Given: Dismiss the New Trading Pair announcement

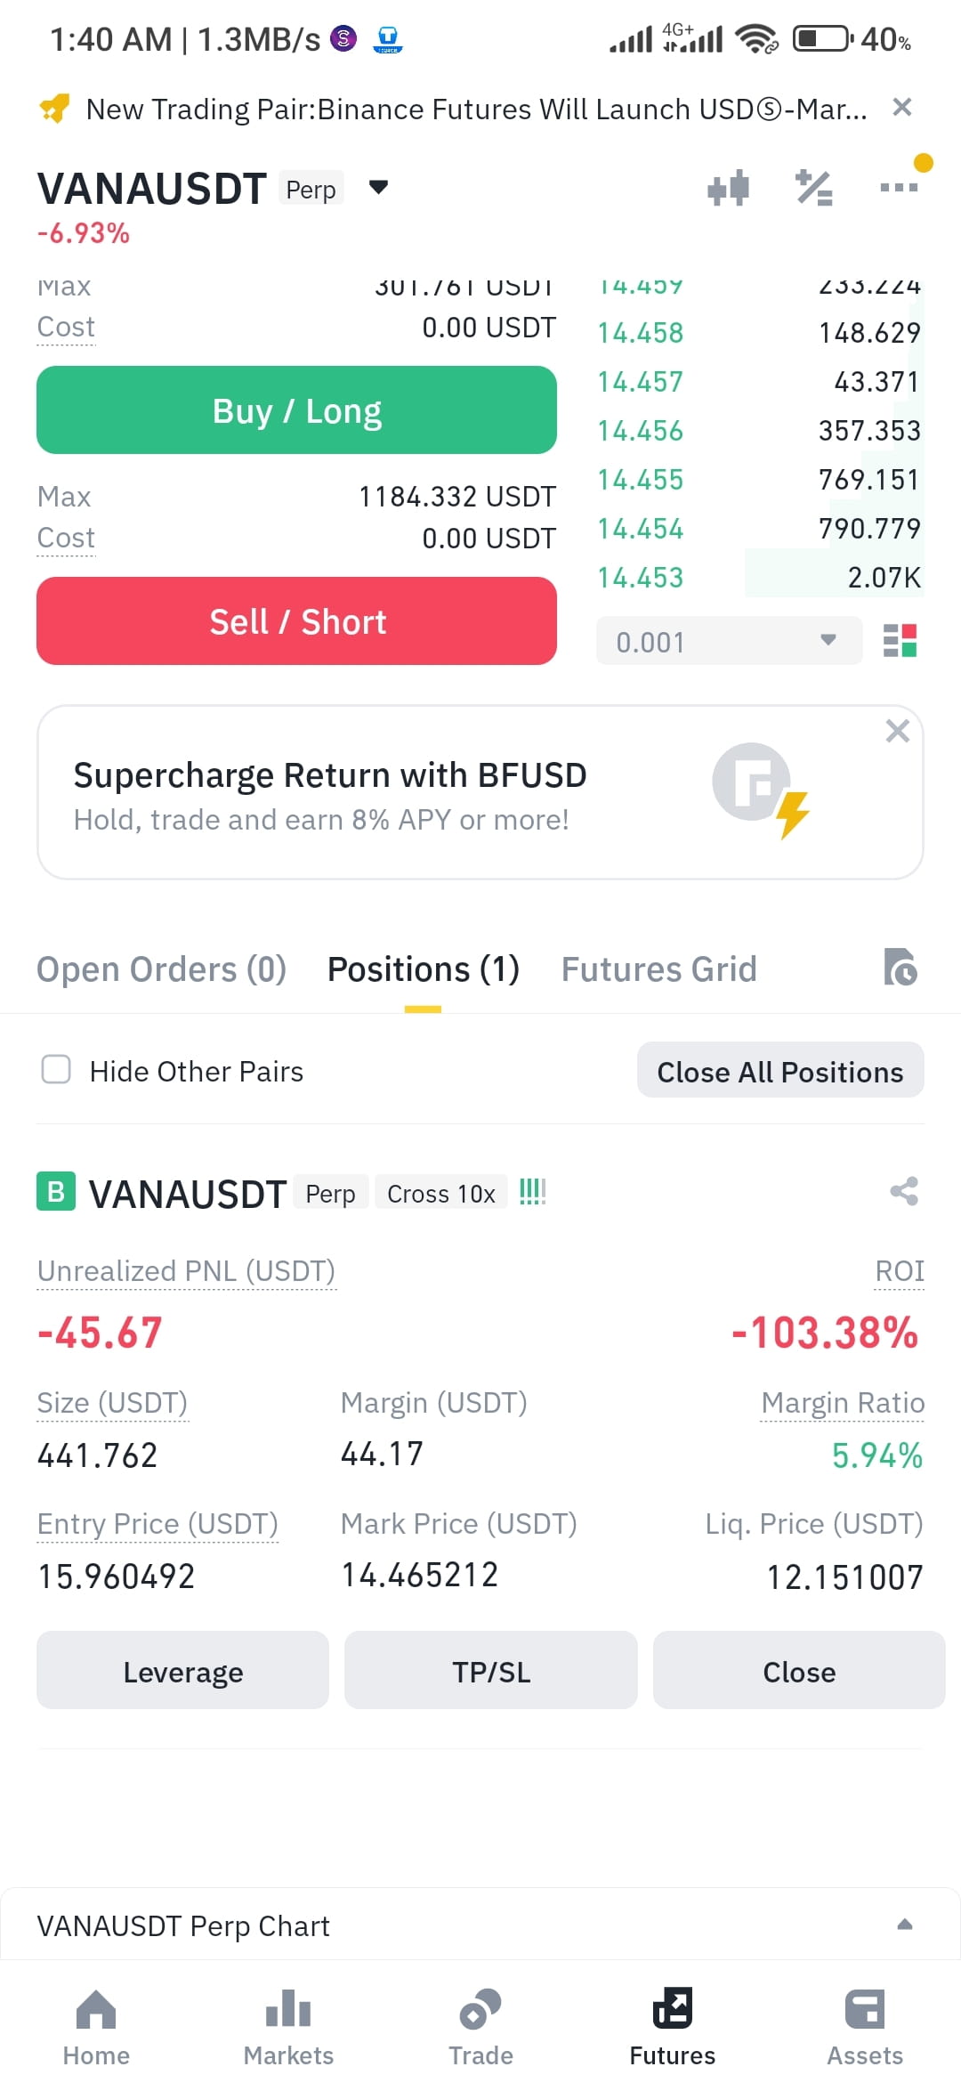Looking at the screenshot, I should click(x=902, y=108).
